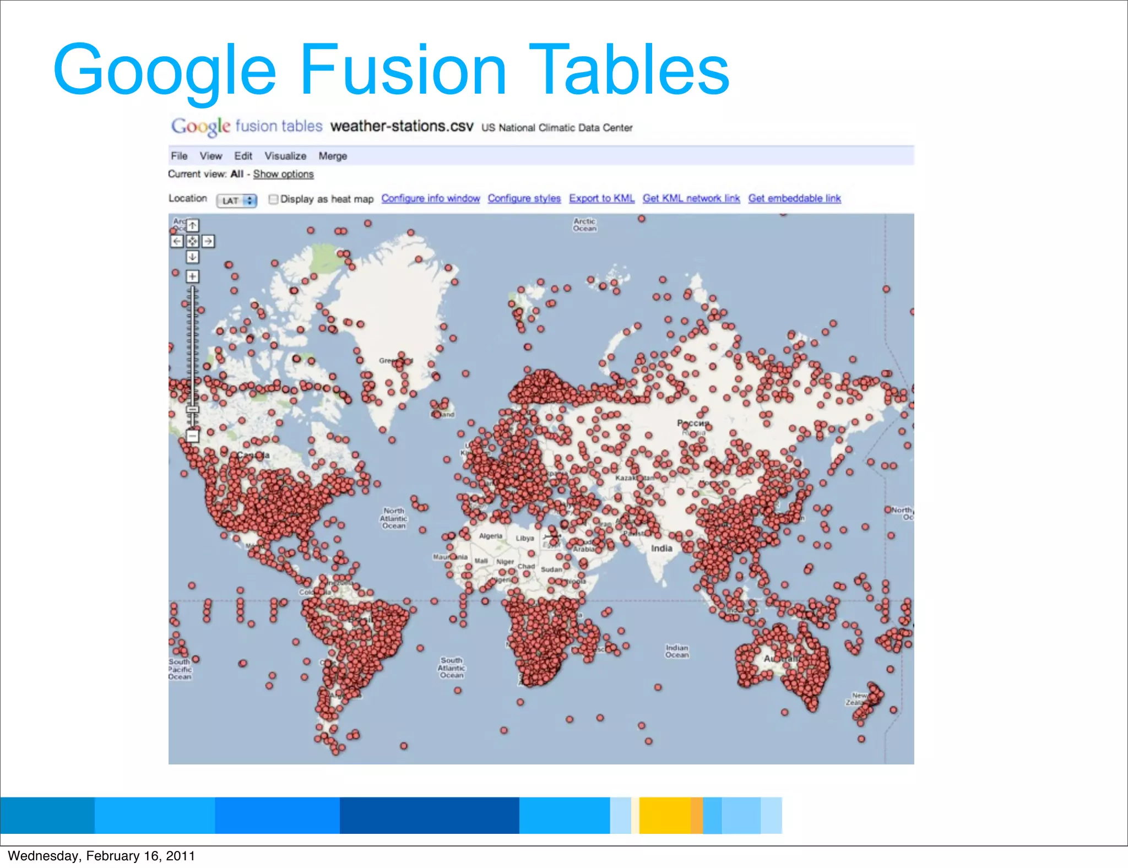
Task: Click the center reset-position map control
Action: click(192, 241)
